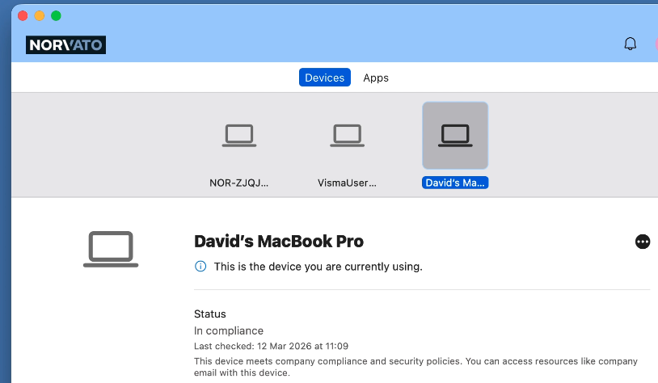658x383 pixels.
Task: Maximize the window with the green button
Action: point(56,15)
